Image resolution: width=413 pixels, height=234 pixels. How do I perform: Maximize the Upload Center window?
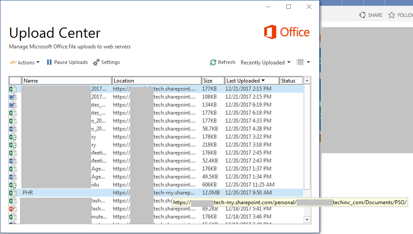pyautogui.click(x=289, y=7)
